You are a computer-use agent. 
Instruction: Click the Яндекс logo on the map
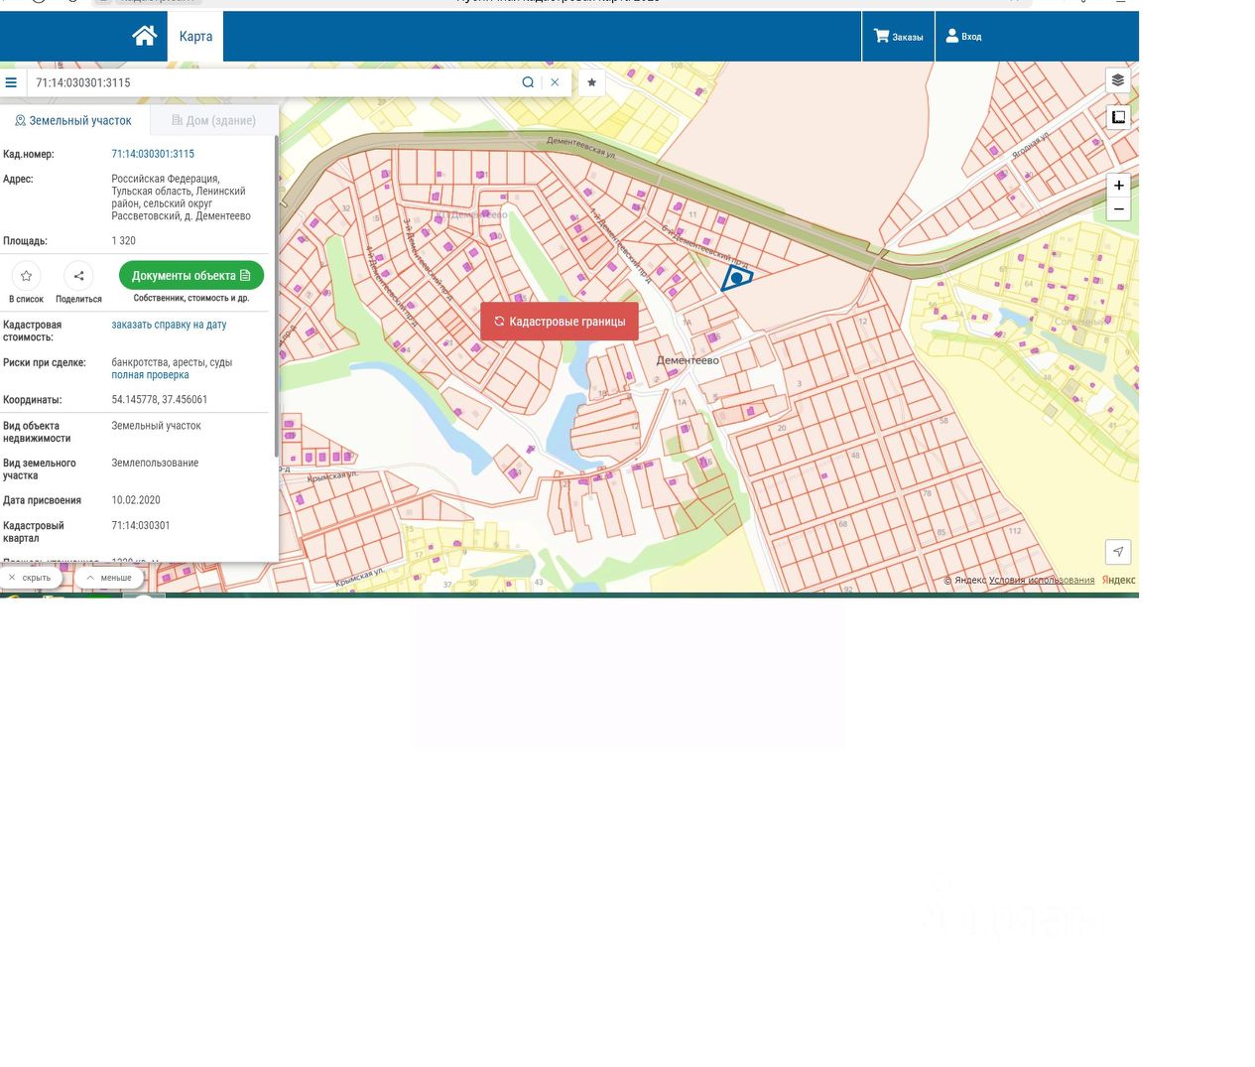(1118, 581)
